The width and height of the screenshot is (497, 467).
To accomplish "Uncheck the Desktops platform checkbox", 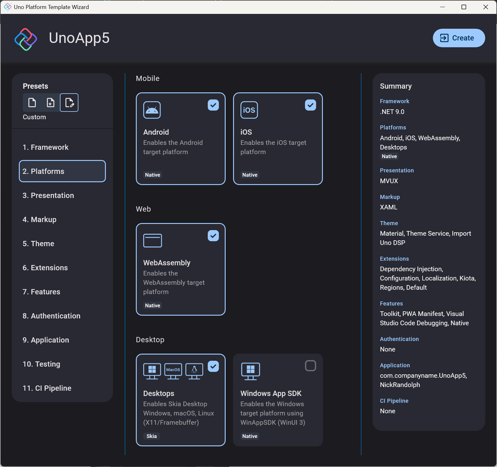I will (x=213, y=366).
